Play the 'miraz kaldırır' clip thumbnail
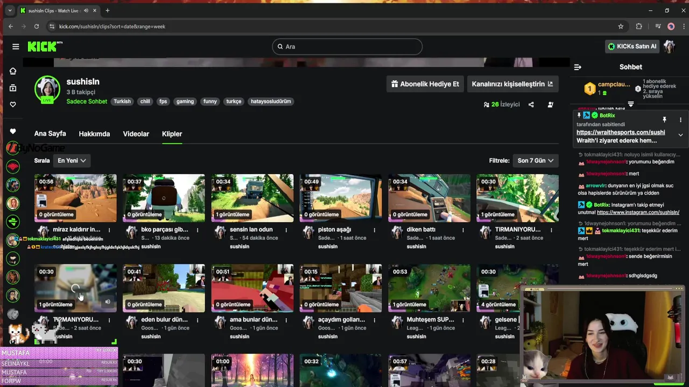 tap(75, 198)
